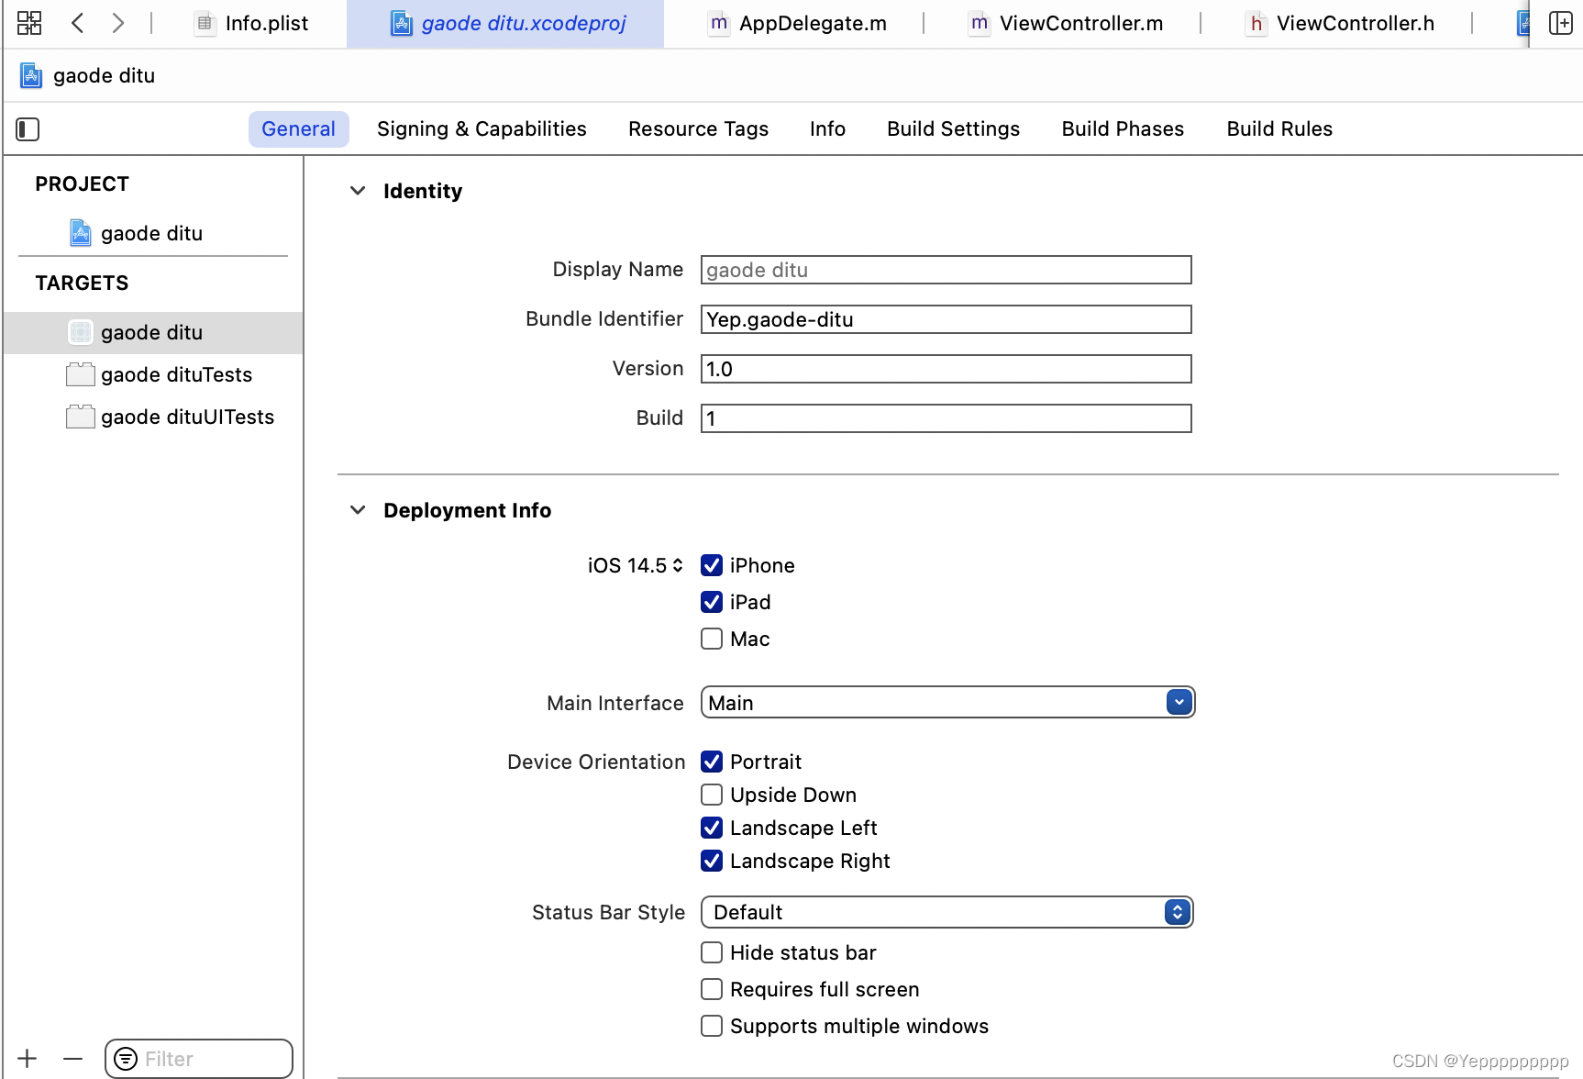Select the gaode dituTests target
1583x1079 pixels.
point(153,374)
